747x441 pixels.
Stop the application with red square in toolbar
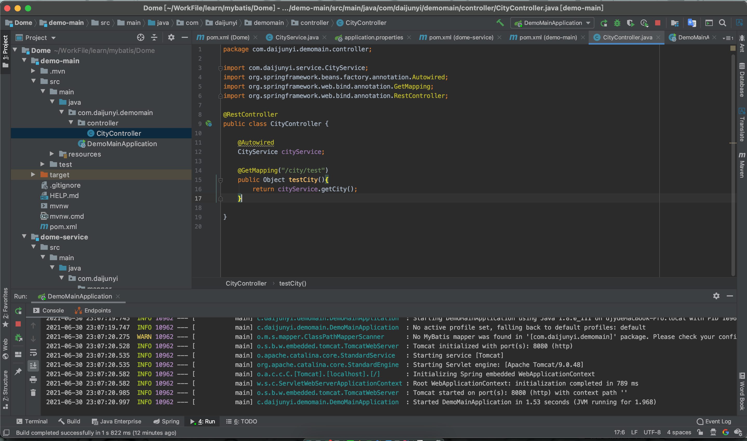point(658,23)
